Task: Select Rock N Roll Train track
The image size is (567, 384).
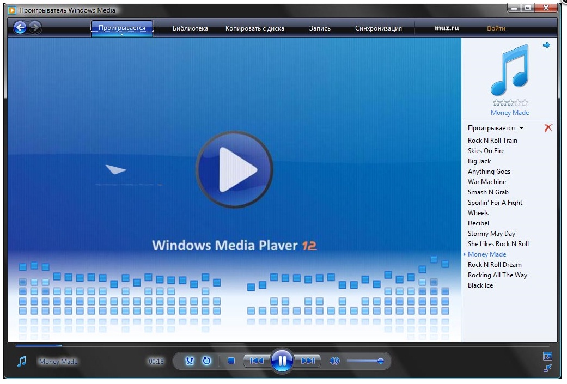Action: pyautogui.click(x=492, y=141)
